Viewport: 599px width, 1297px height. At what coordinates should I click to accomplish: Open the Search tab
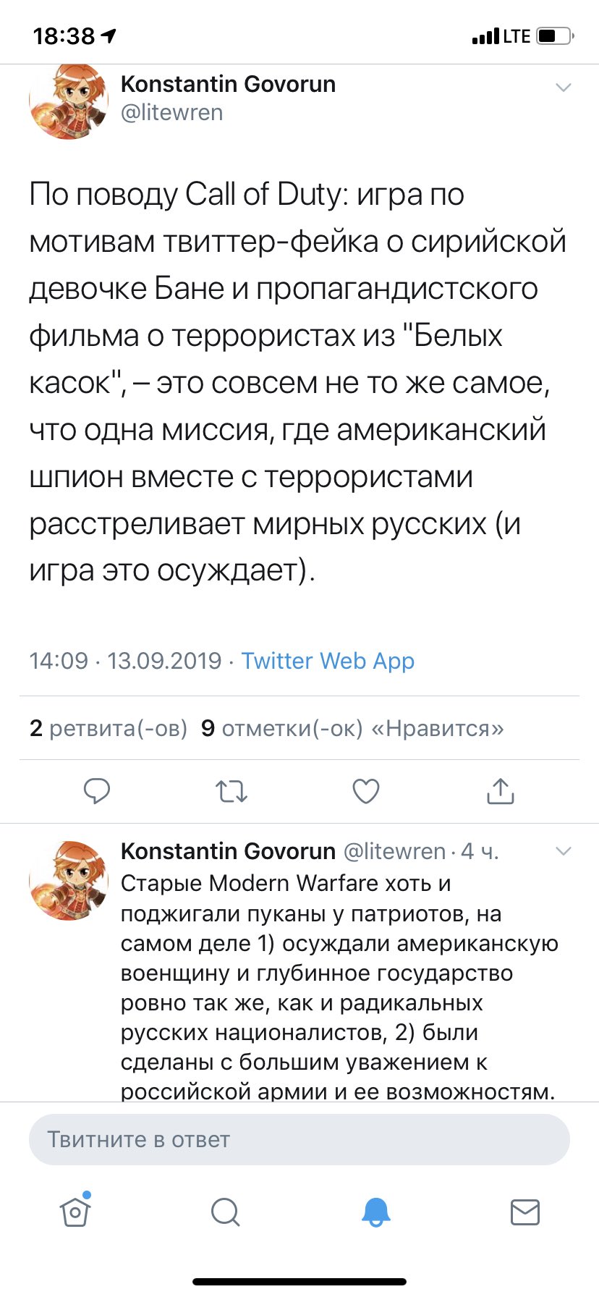coord(225,1211)
